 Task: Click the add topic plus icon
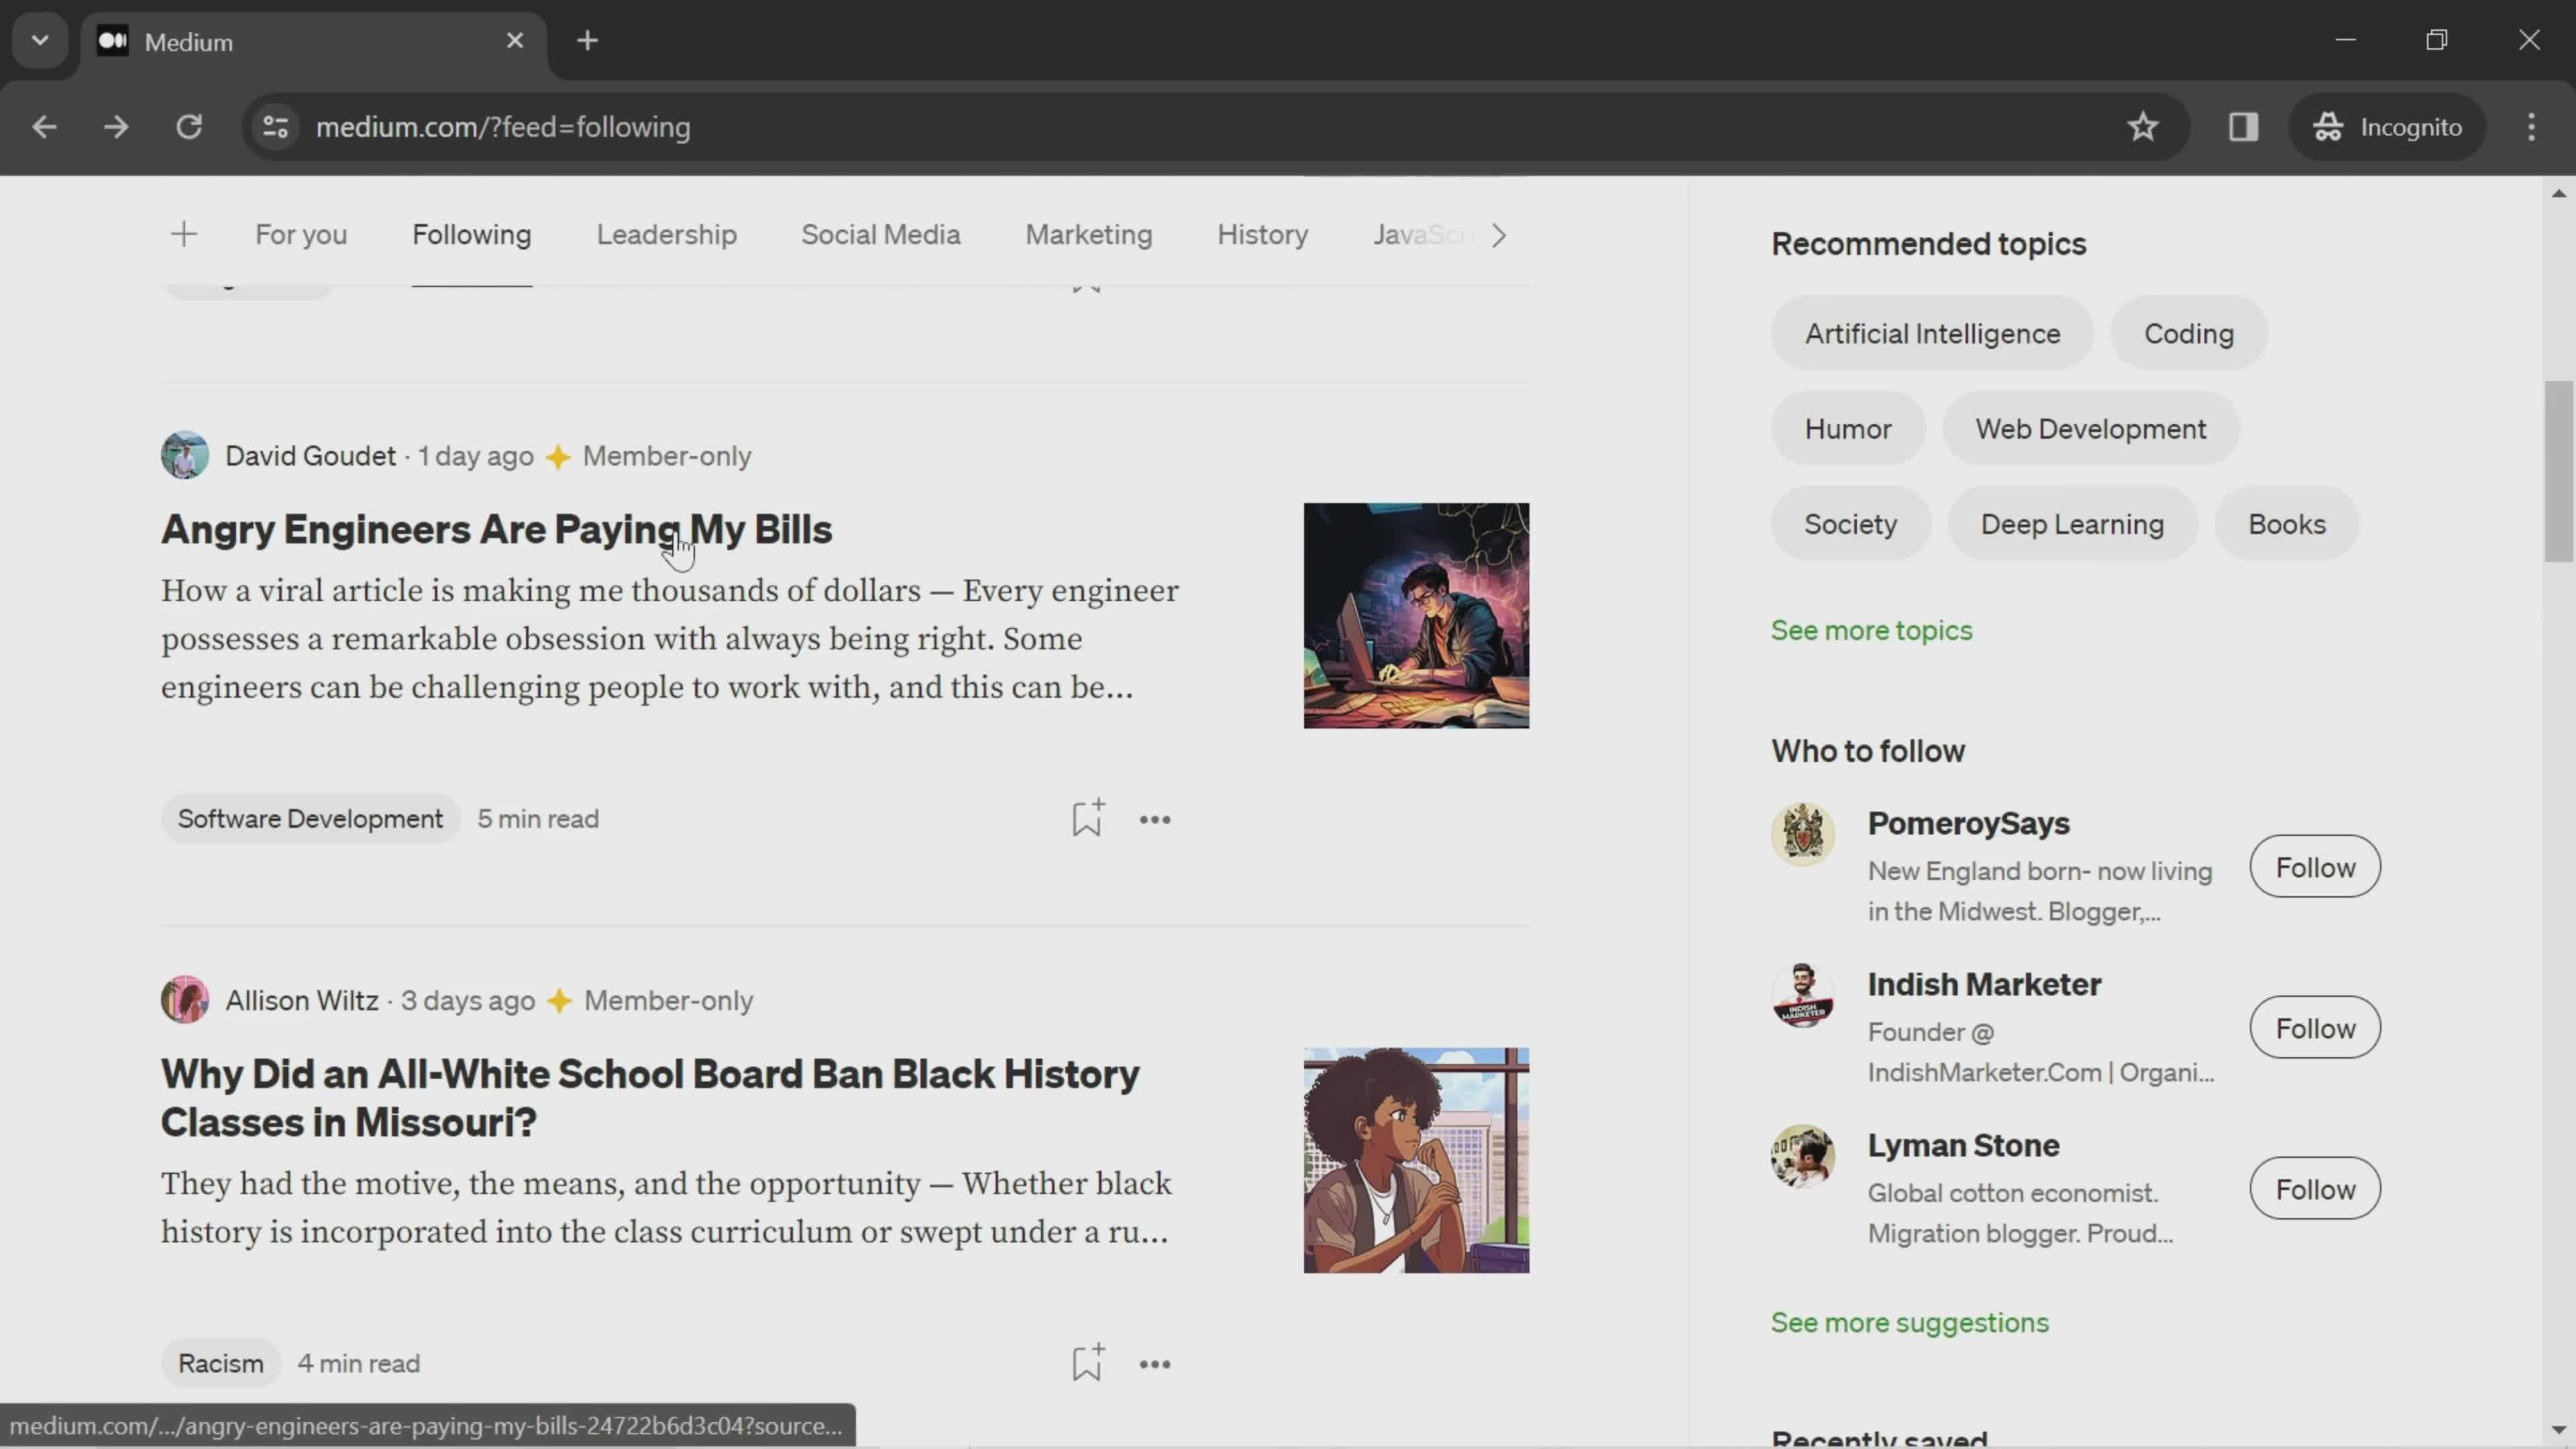[x=184, y=235]
